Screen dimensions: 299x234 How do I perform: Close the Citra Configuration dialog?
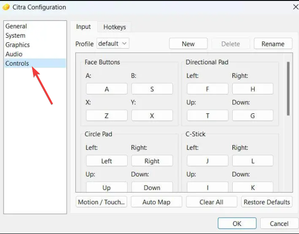pyautogui.click(x=289, y=7)
